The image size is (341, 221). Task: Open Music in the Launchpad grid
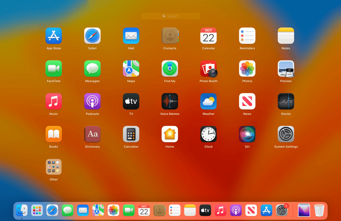54,101
